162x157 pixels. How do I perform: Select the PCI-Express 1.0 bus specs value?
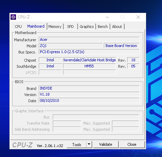89,52
